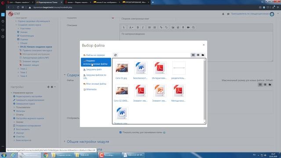Image resolution: width=281 pixels, height=158 pixels.
Task: Close the 'Выбор файла' dialog
Action: 204,45
